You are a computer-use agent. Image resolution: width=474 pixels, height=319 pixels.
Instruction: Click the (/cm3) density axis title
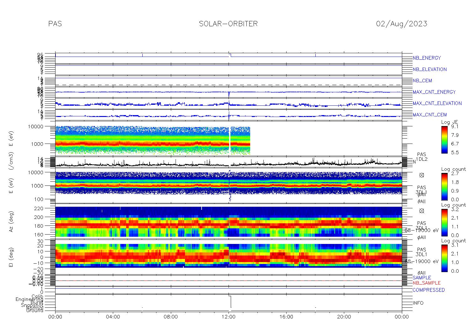11,161
